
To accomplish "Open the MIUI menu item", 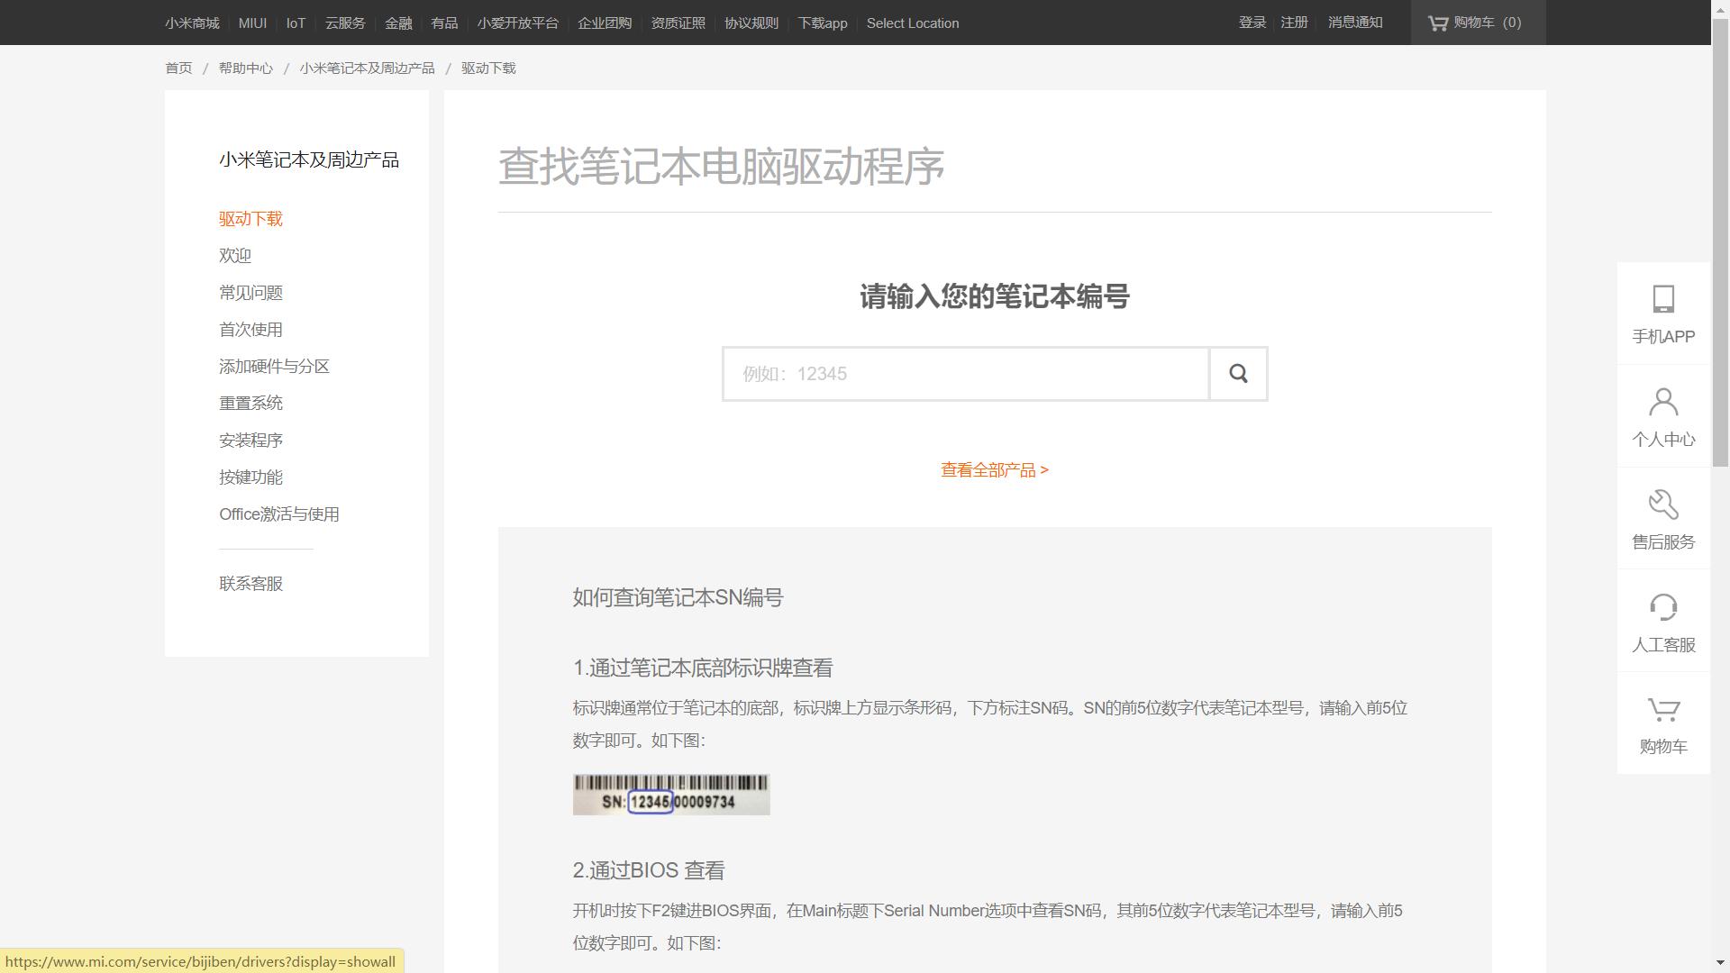I will click(252, 23).
